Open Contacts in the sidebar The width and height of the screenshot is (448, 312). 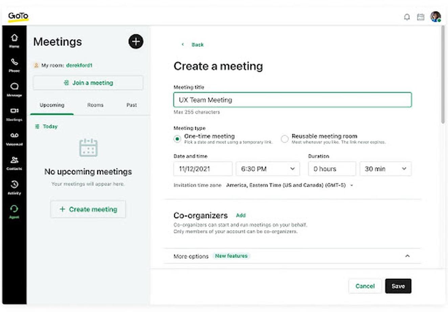tap(14, 163)
